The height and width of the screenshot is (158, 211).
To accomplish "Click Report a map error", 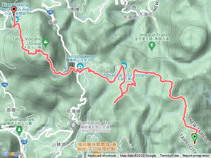I will pos(196,156).
